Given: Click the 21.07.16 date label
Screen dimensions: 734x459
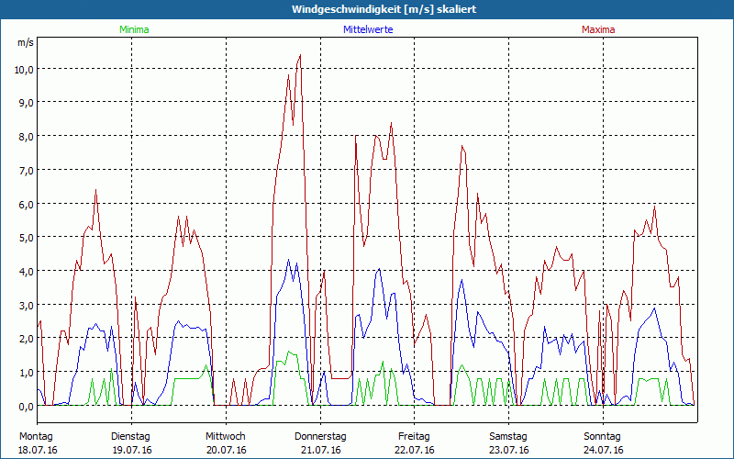Looking at the screenshot, I should tap(320, 450).
